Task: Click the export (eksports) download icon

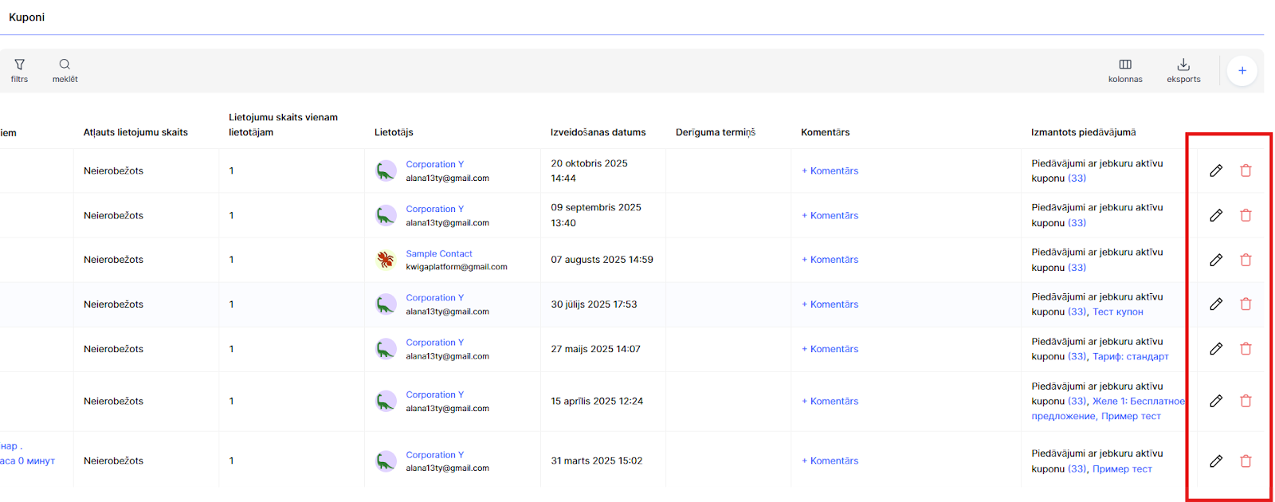Action: pyautogui.click(x=1183, y=65)
